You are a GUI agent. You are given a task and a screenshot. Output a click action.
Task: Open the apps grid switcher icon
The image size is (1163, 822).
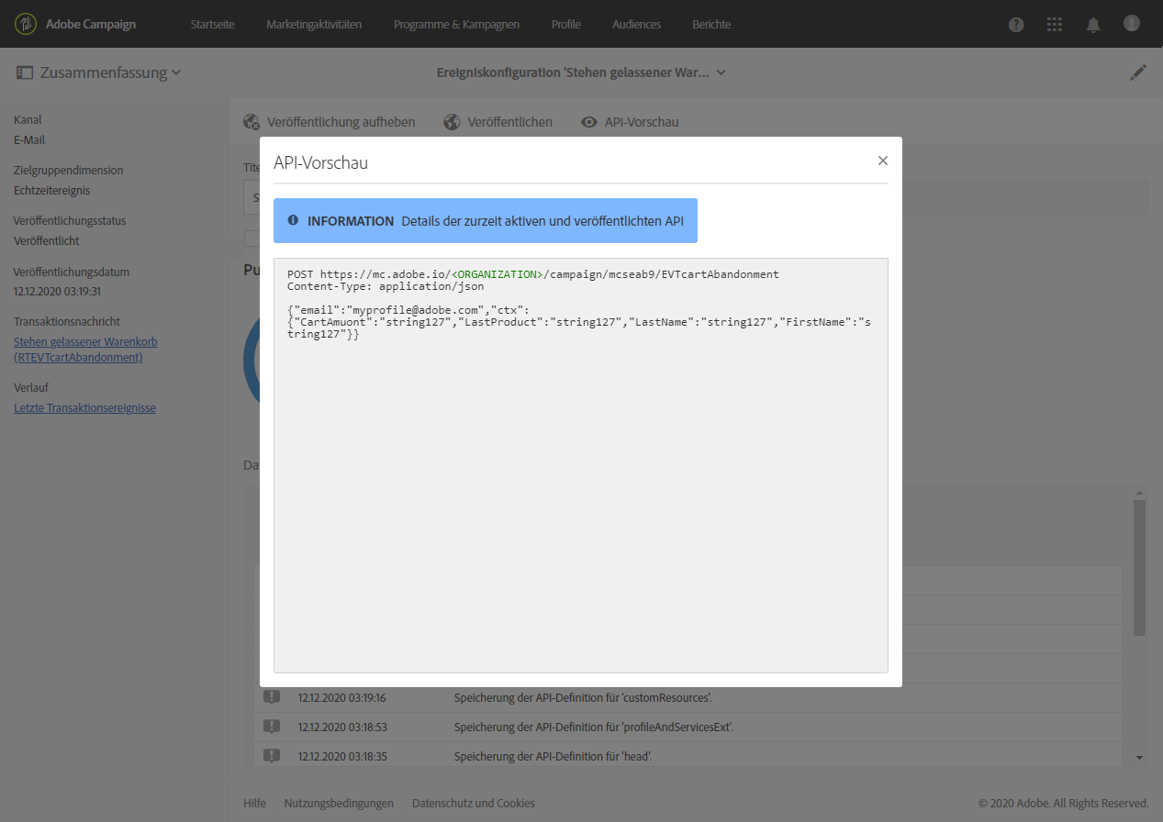coord(1055,25)
